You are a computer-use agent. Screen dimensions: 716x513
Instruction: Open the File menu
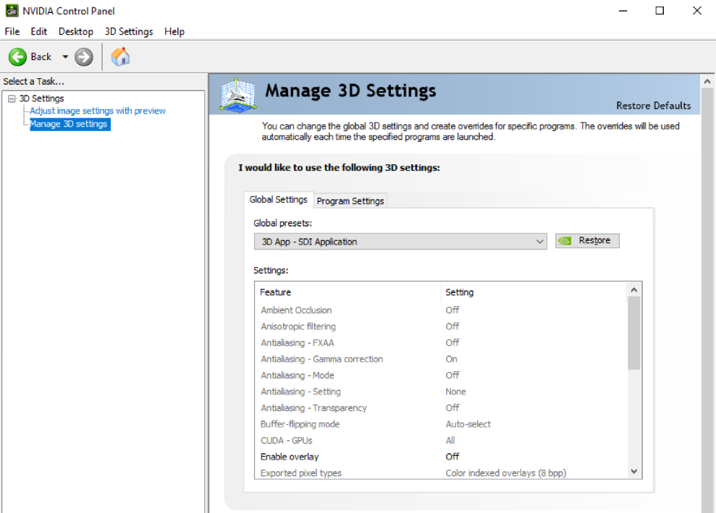click(x=12, y=32)
